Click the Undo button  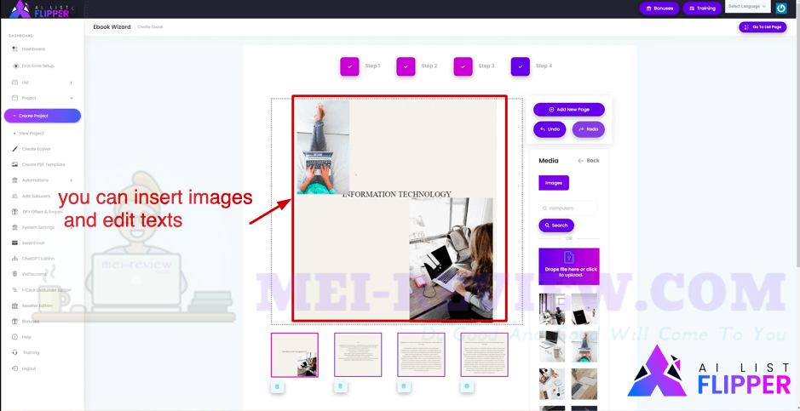pyautogui.click(x=550, y=129)
